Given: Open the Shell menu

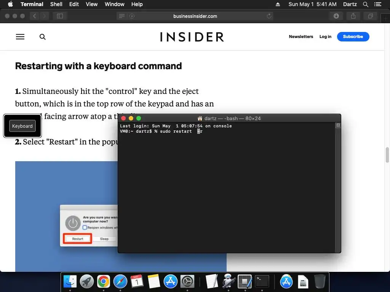Looking at the screenshot, I should pos(56,4).
